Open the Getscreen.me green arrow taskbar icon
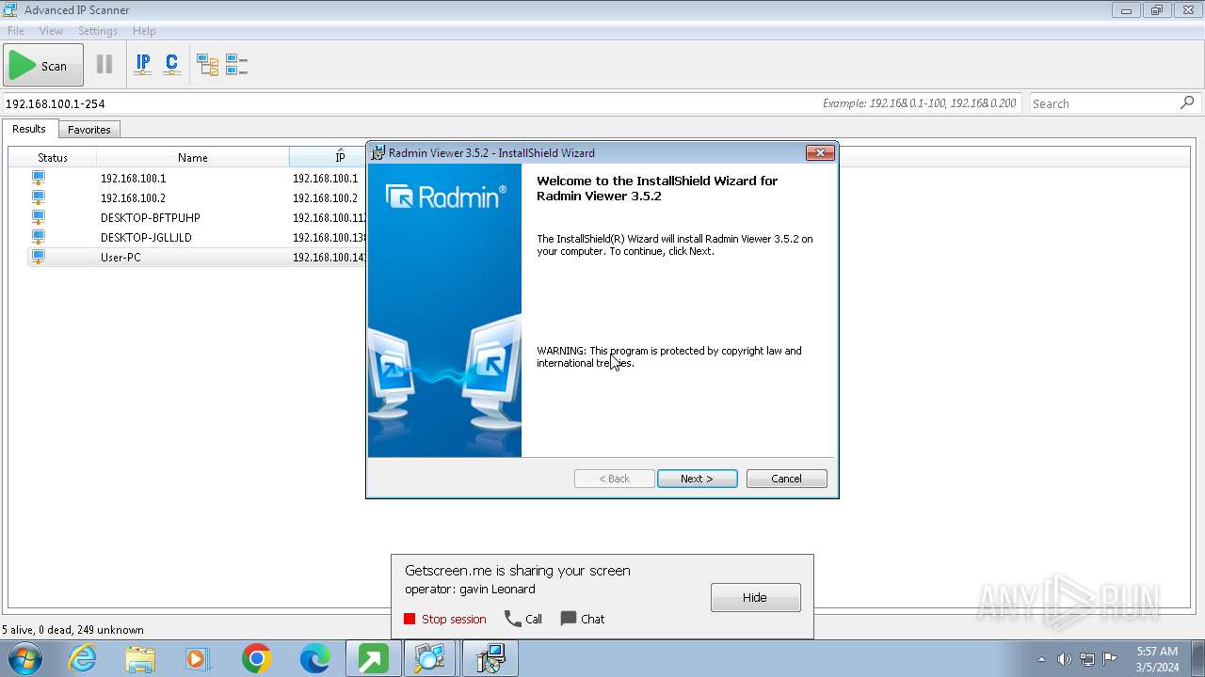 pos(373,658)
